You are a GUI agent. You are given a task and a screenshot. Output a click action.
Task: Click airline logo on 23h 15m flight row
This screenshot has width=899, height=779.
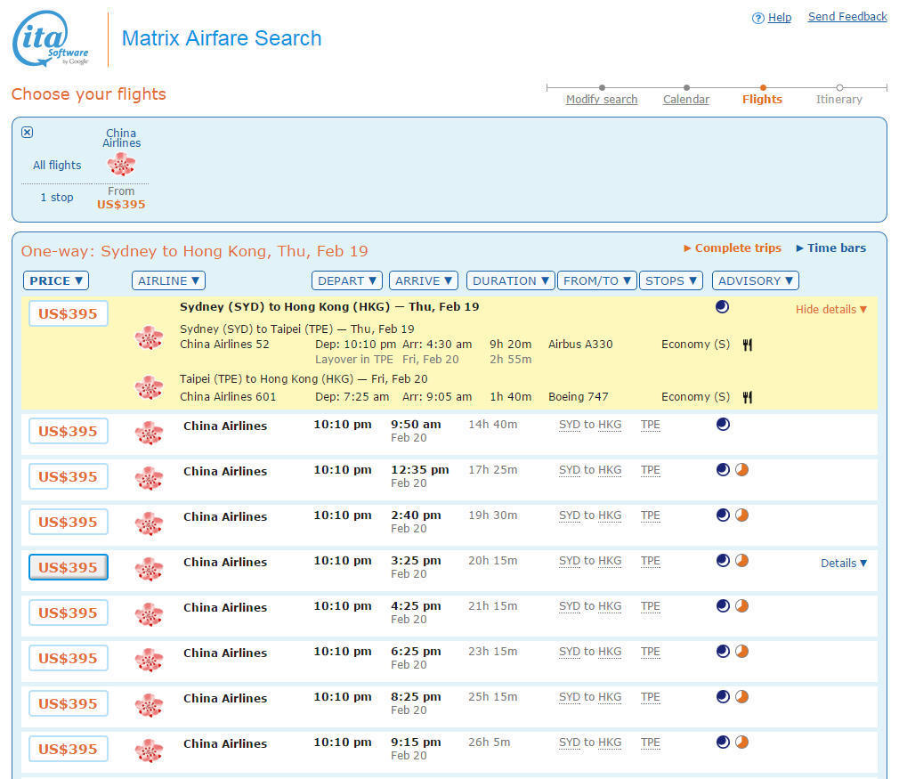(x=149, y=660)
